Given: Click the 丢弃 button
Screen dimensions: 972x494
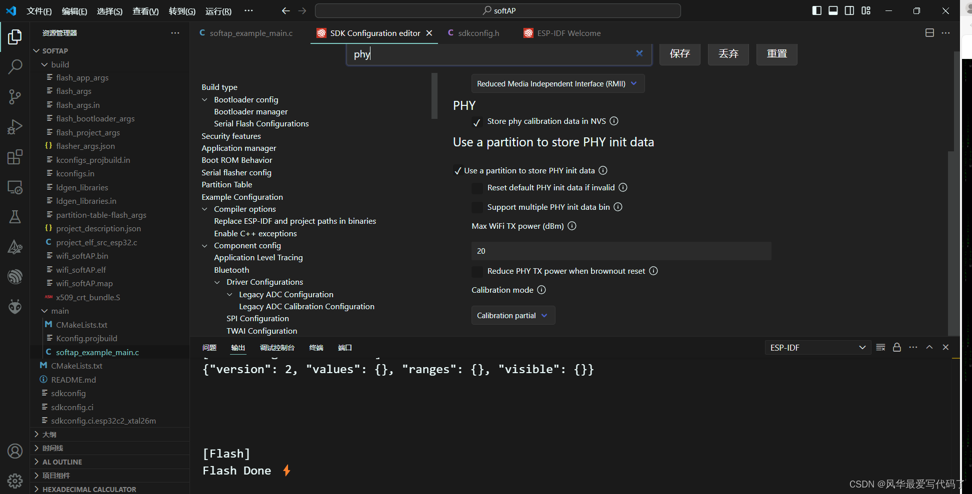Looking at the screenshot, I should 728,54.
